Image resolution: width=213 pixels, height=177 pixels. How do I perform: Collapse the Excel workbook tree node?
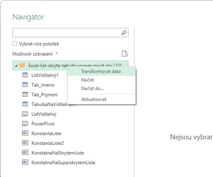pyautogui.click(x=16, y=66)
